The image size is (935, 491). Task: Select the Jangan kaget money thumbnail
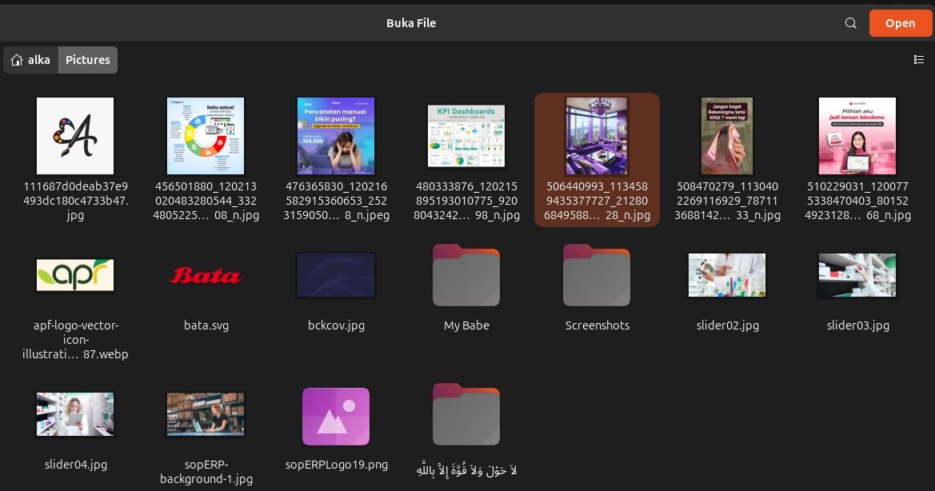coord(727,136)
